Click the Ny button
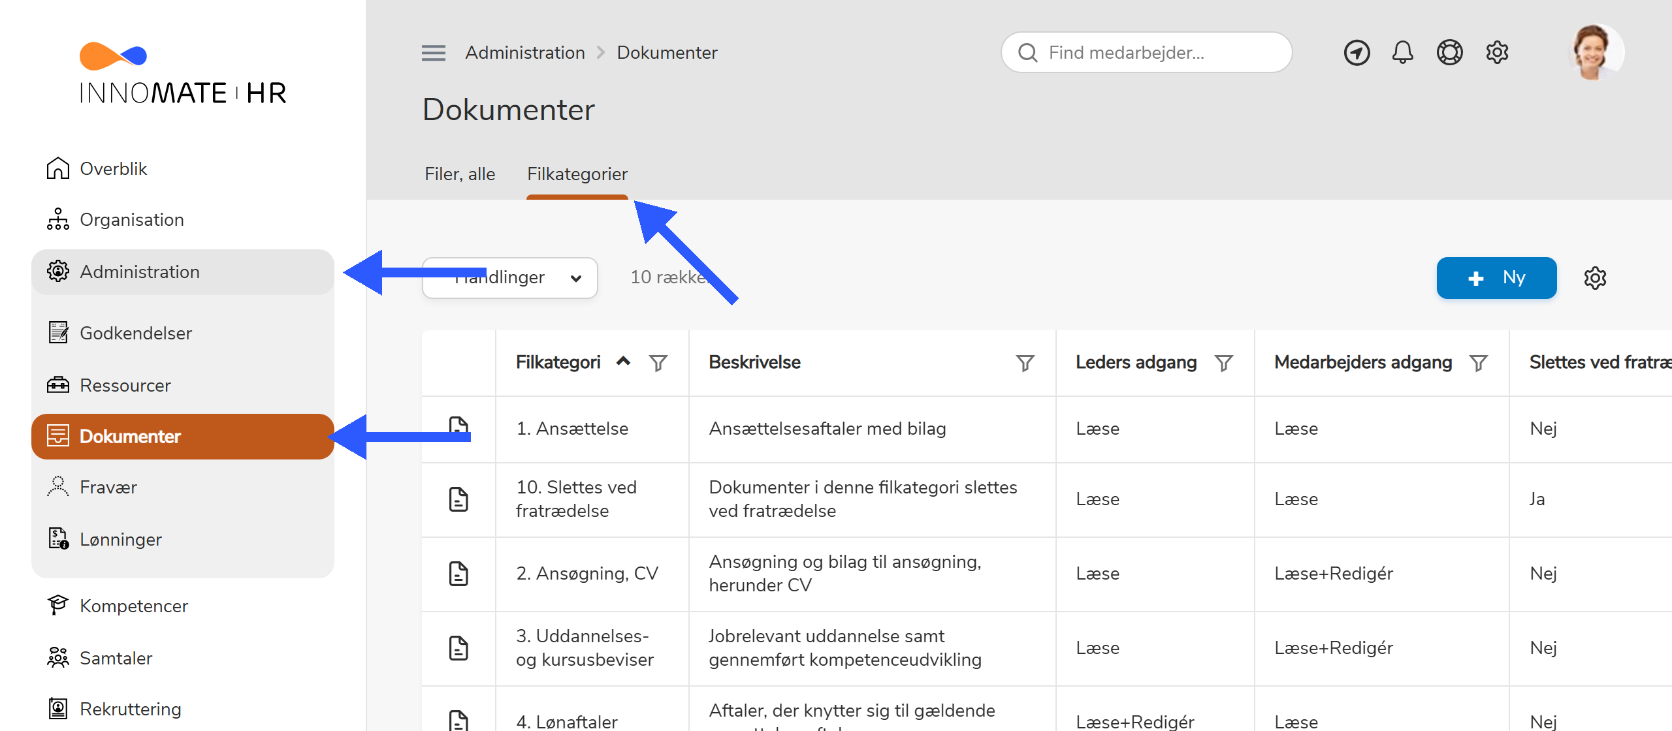Screen dimensions: 1672x731 tap(1496, 278)
